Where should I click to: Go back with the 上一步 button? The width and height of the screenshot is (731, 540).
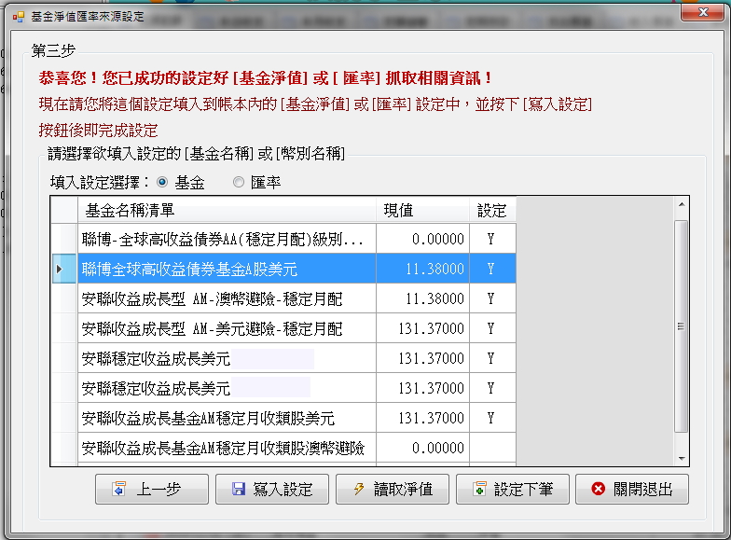pyautogui.click(x=151, y=489)
